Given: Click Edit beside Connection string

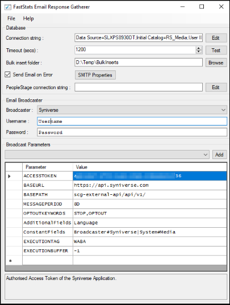Looking at the screenshot, I should (x=216, y=38).
